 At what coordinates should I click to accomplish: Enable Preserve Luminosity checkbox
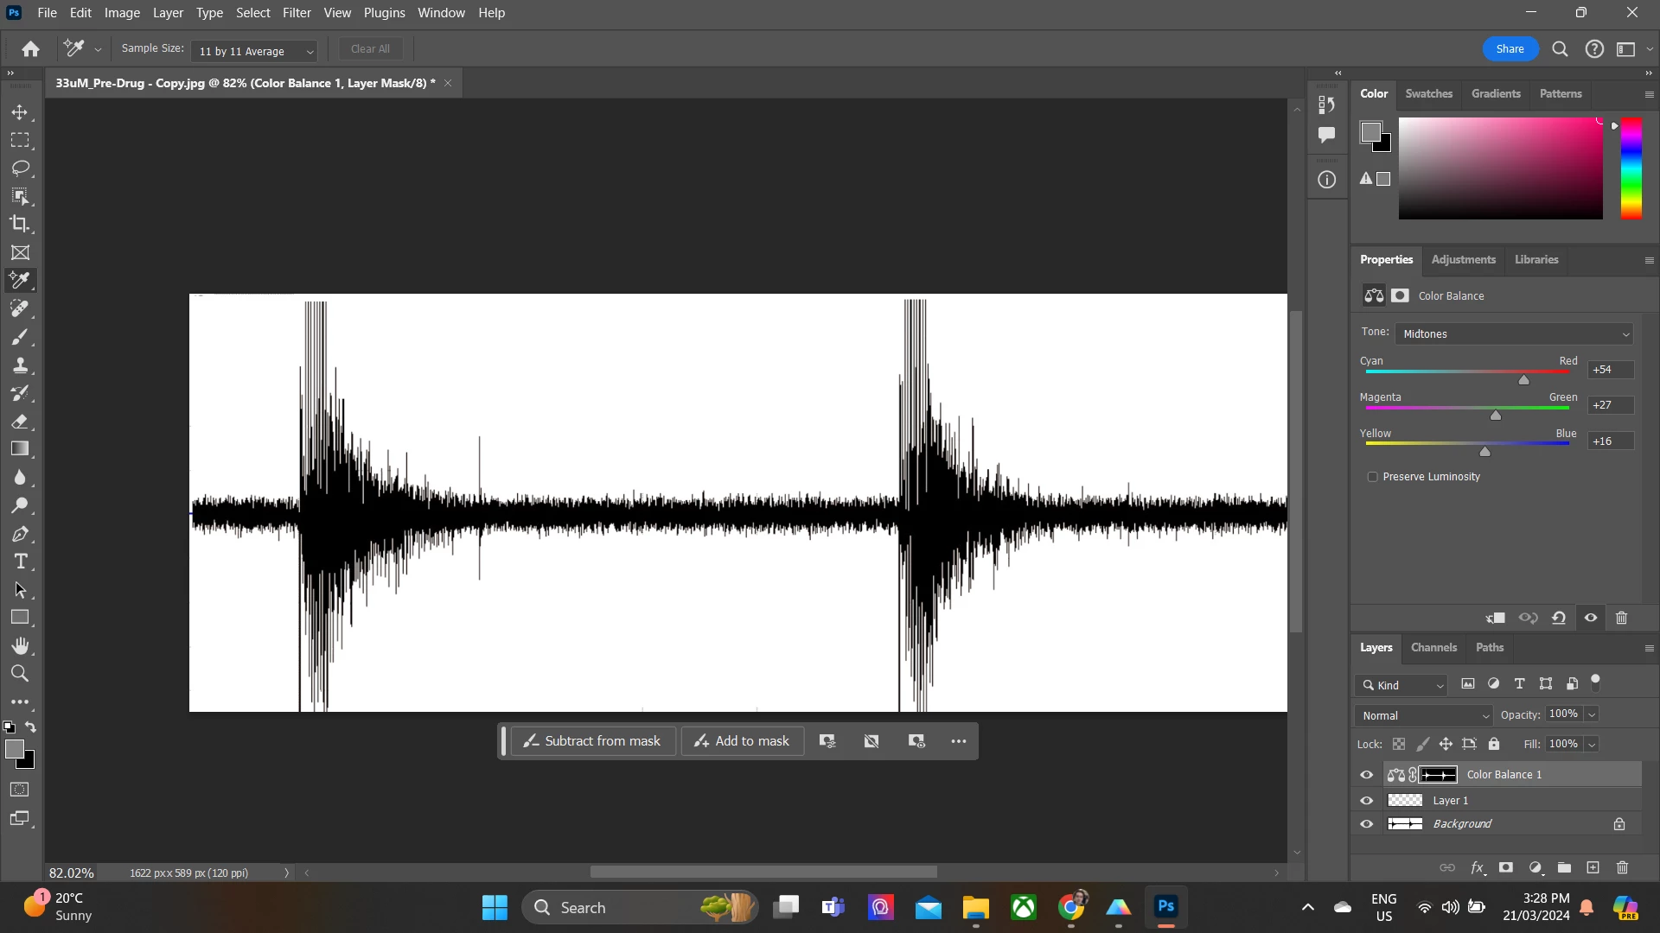(1372, 477)
